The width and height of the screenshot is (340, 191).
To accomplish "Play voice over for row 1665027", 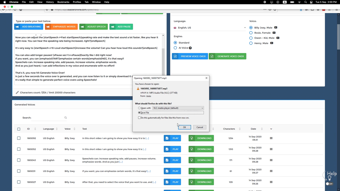I will click(172, 182).
